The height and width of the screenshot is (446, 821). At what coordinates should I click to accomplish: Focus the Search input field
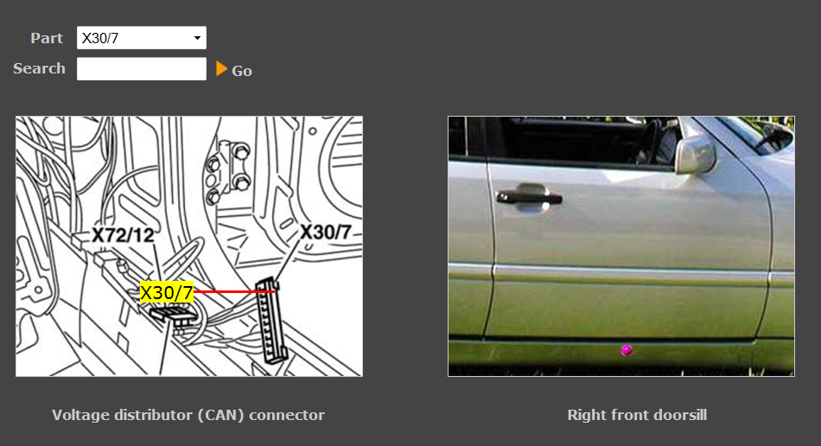coord(142,68)
